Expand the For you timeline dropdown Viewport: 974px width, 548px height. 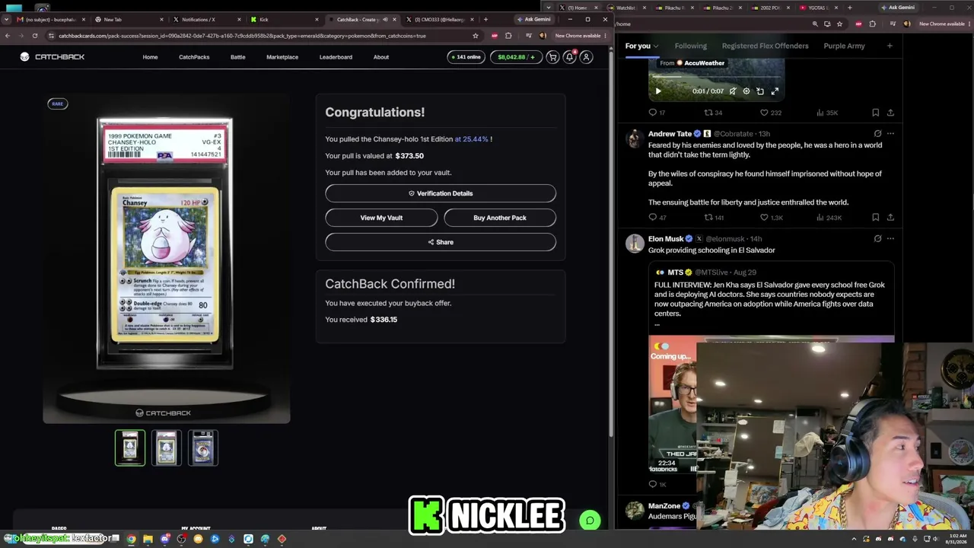pyautogui.click(x=656, y=46)
